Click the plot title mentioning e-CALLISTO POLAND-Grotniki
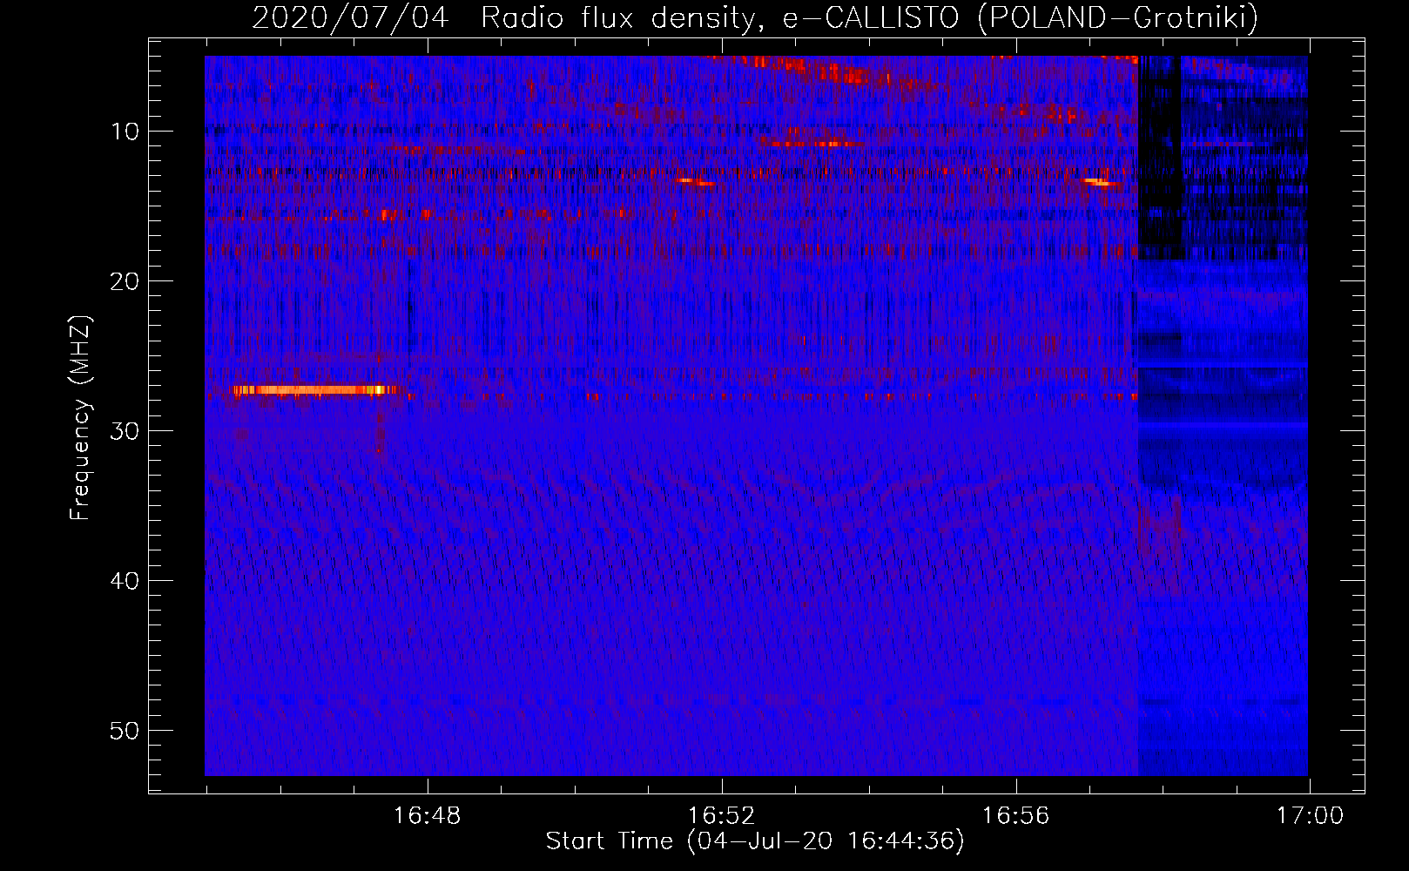This screenshot has width=1409, height=871. pos(755,17)
